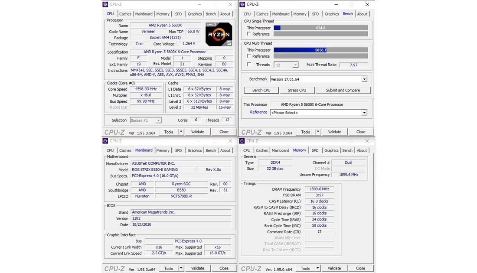Image resolution: width=477 pixels, height=273 pixels.
Task: Open the Graphics tab in the Mainboard window
Action: click(x=195, y=150)
